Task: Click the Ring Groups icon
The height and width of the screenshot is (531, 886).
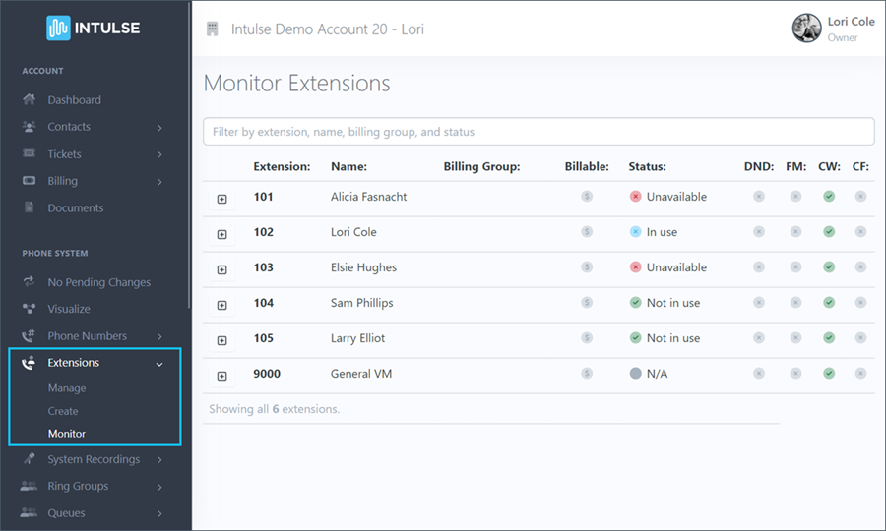Action: click(x=29, y=486)
